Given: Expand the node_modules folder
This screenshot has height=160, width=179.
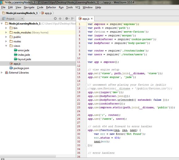Looking at the screenshot, I should pyautogui.click(x=6, y=32).
